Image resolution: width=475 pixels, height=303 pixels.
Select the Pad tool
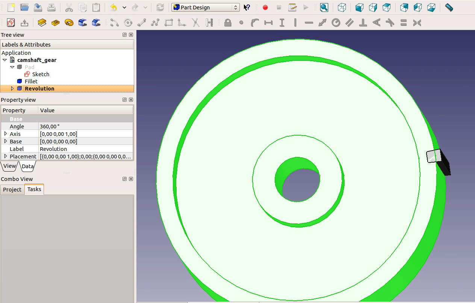(41, 23)
